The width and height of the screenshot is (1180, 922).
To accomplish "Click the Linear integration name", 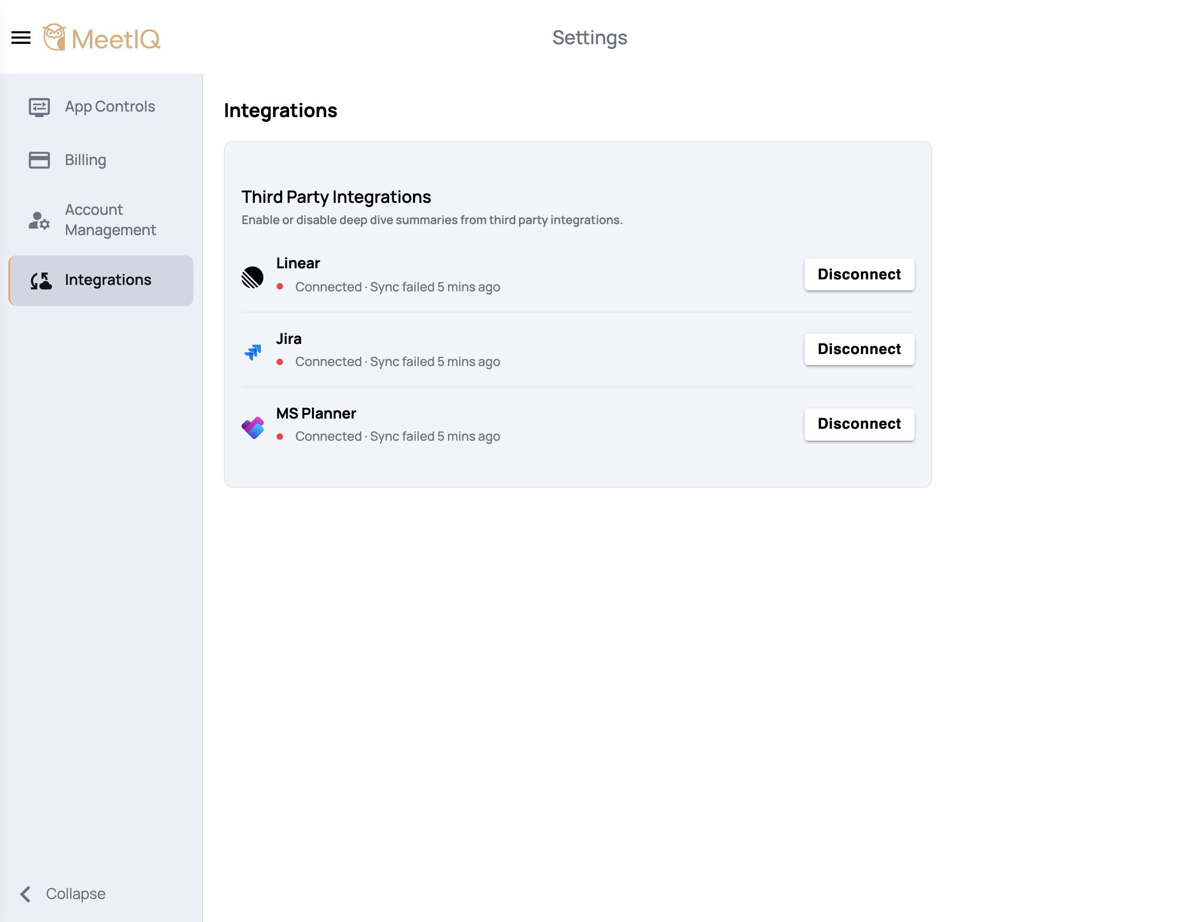I will click(x=298, y=263).
